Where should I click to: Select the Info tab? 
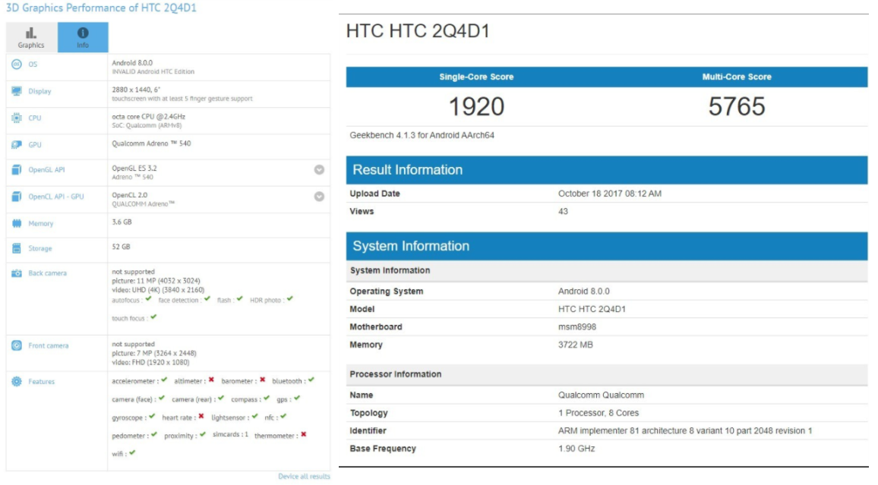point(83,37)
